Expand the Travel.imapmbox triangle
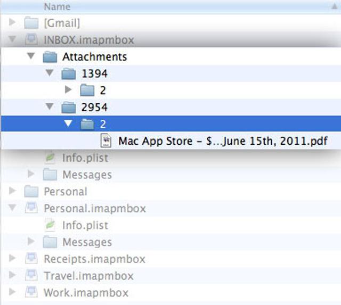 (x=12, y=275)
